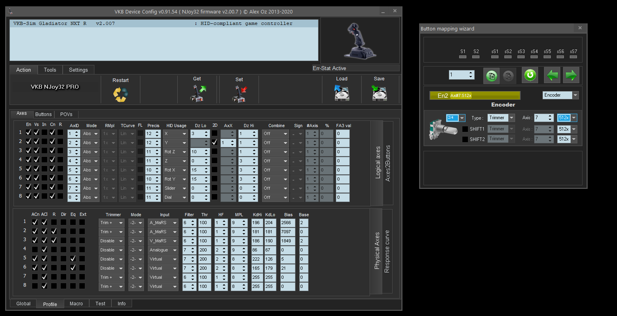Toggle In checkbox for logical axis 5
This screenshot has width=617, height=316.
[44, 169]
